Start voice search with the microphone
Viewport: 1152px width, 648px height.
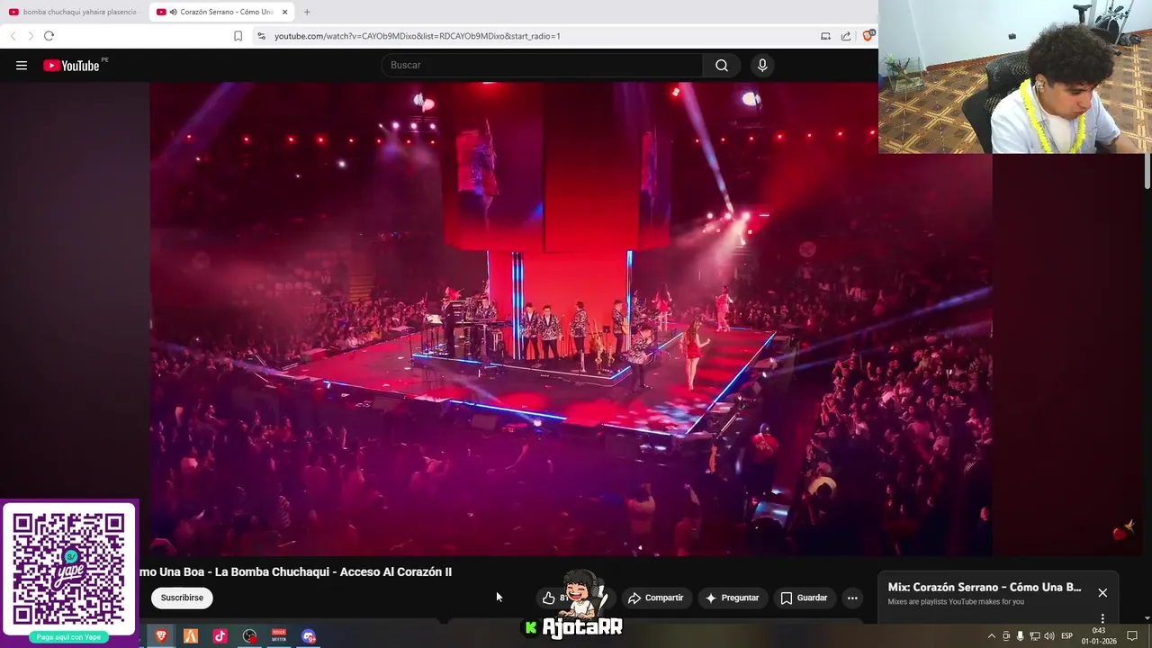coord(762,66)
